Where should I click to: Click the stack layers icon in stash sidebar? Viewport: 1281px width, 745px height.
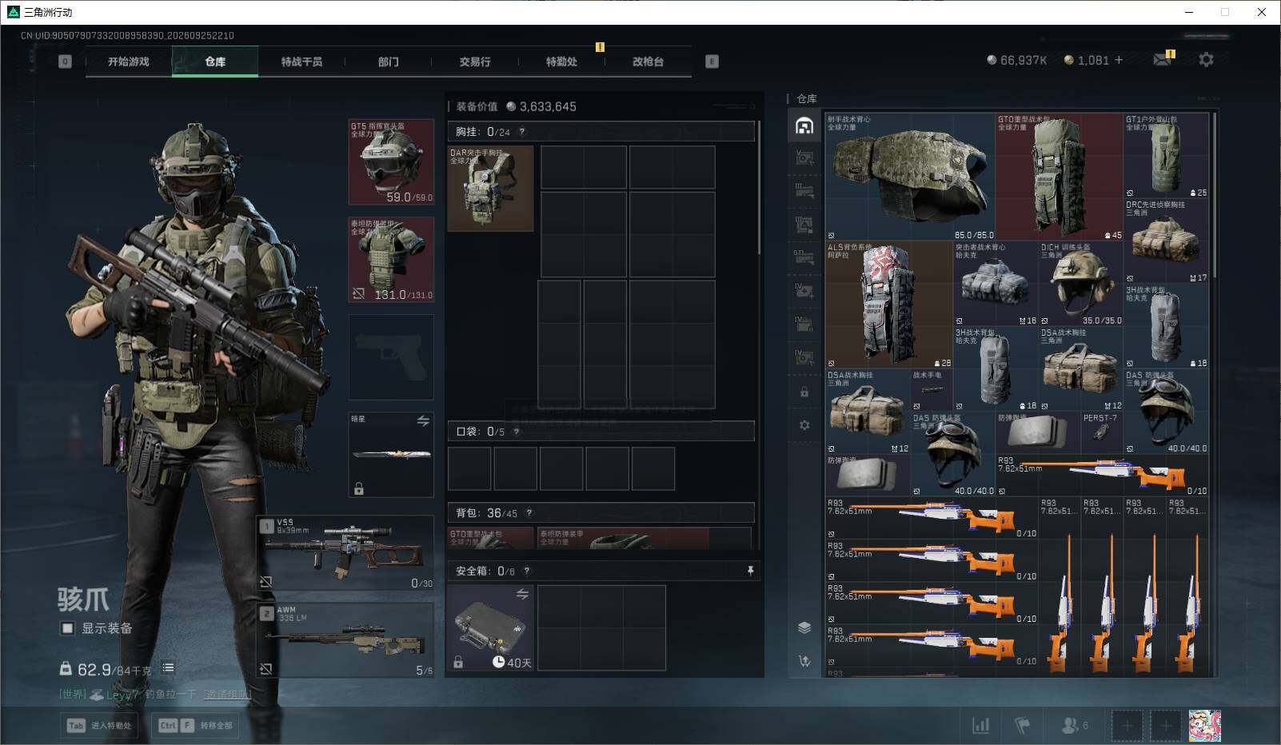click(x=804, y=627)
